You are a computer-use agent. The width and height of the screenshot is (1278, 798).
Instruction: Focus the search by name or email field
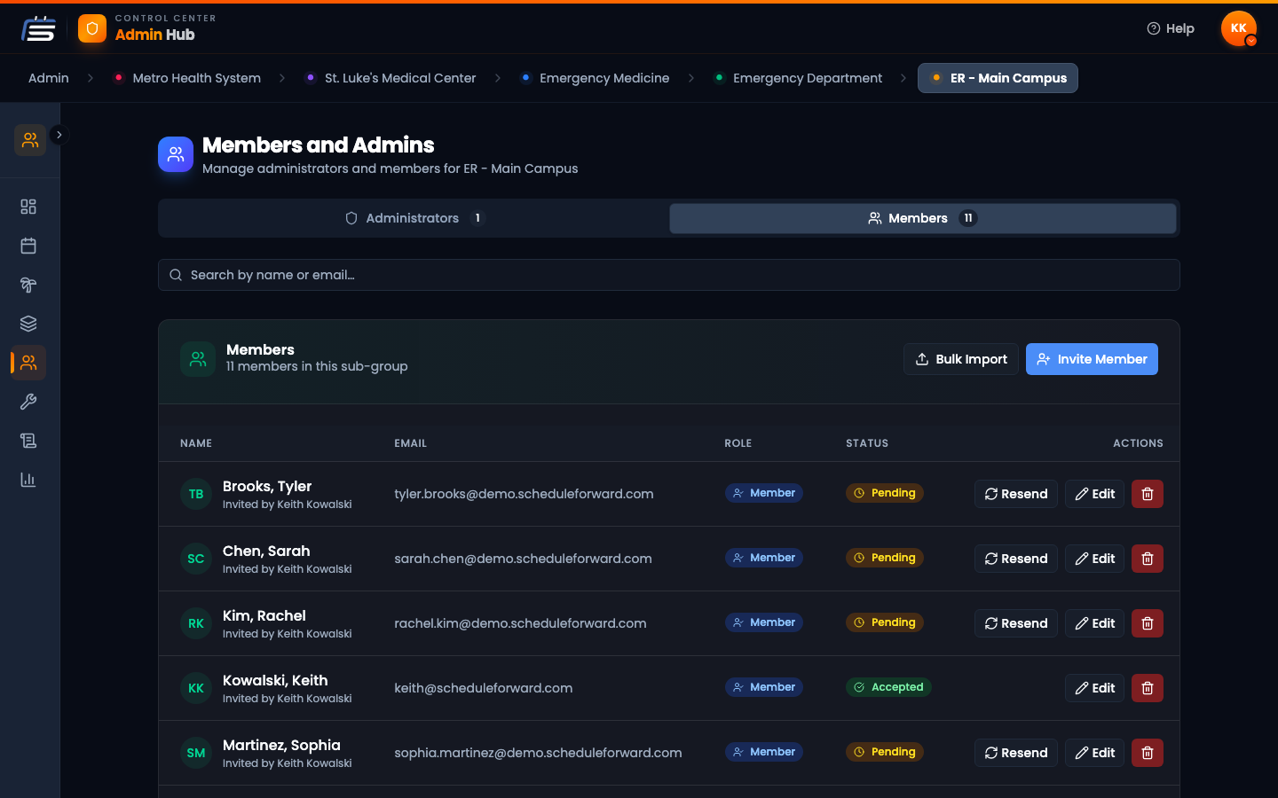click(669, 275)
